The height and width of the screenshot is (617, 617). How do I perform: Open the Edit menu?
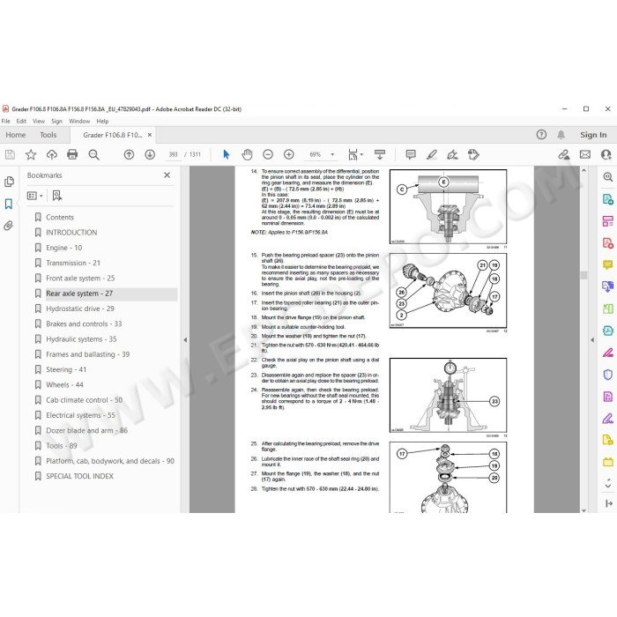tap(21, 122)
